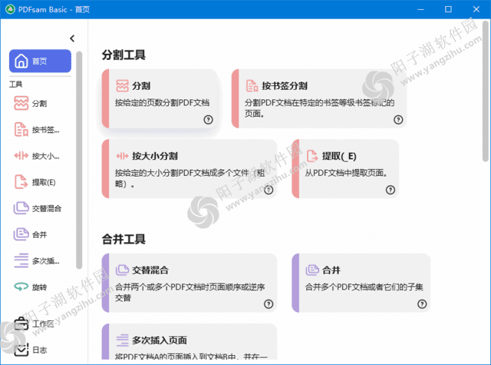Show help for 提取(_E) card
Image resolution: width=491 pixels, height=365 pixels.
tap(390, 190)
